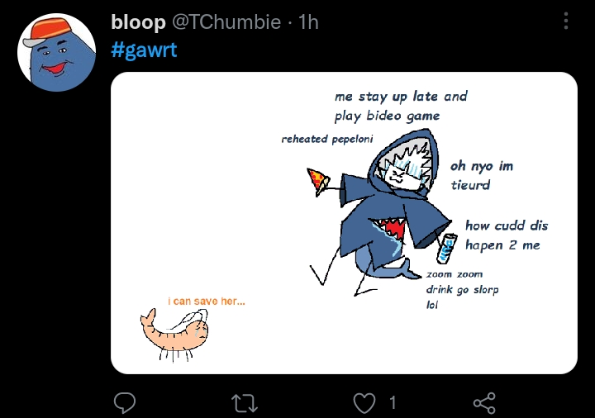Click the 1h timestamp
The width and height of the screenshot is (595, 418).
pos(308,22)
